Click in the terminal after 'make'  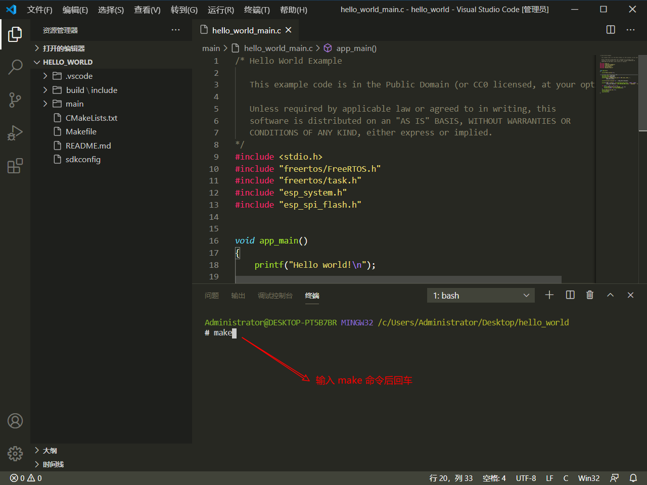click(x=234, y=333)
